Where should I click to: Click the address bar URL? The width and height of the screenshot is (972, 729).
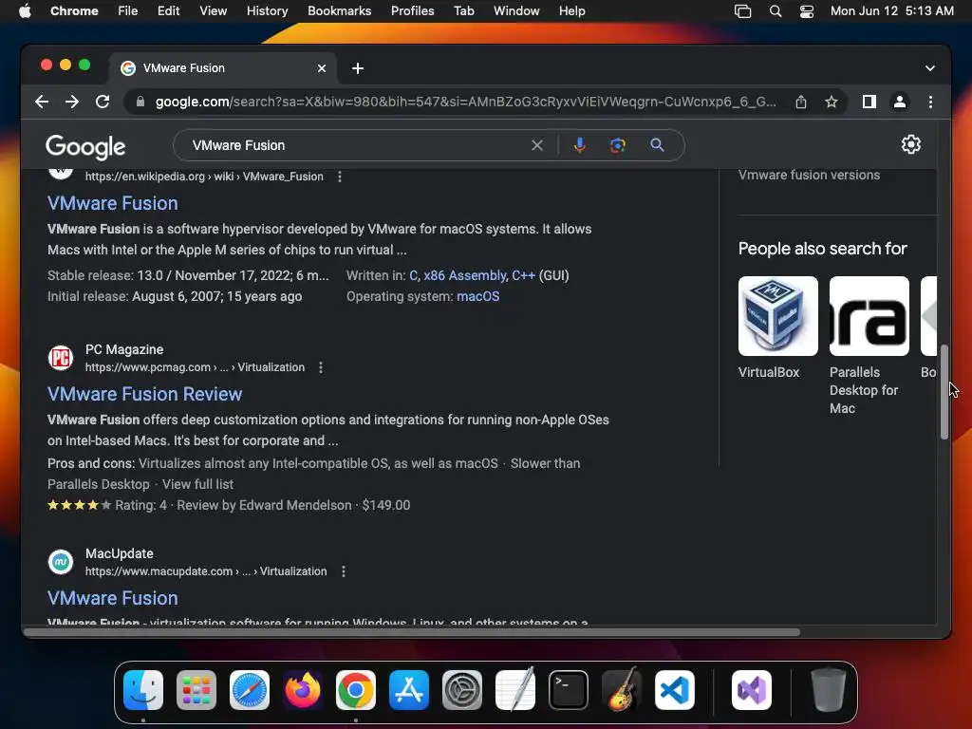pyautogui.click(x=465, y=102)
